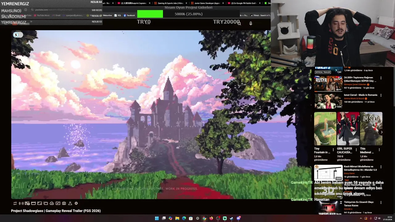Click the YouTube search magnifier icon
The height and width of the screenshot is (222, 395).
pos(239,23)
